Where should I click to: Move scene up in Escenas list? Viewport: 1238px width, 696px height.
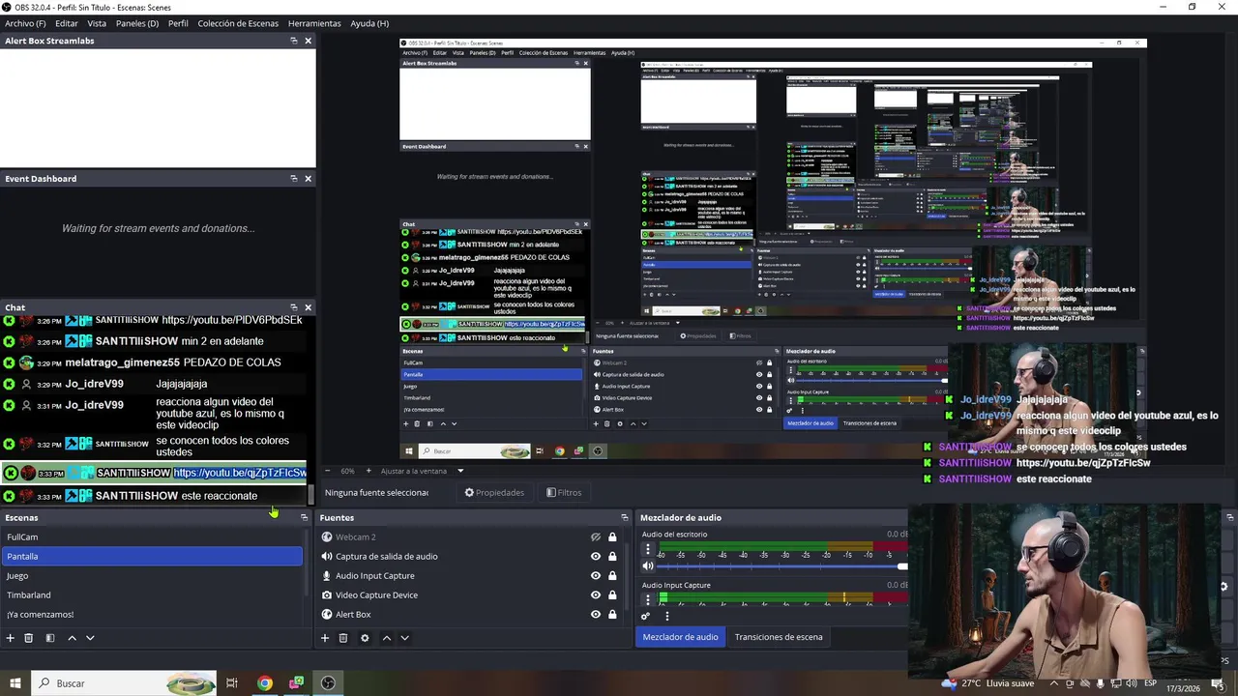[72, 638]
